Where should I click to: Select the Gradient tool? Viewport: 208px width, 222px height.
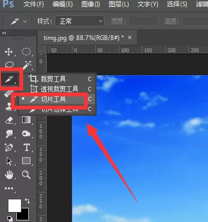[x=26, y=120]
